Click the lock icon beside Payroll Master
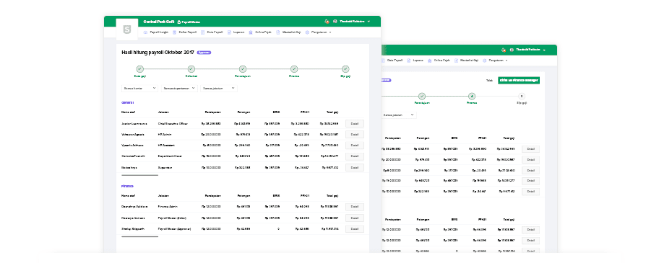 click(x=178, y=22)
